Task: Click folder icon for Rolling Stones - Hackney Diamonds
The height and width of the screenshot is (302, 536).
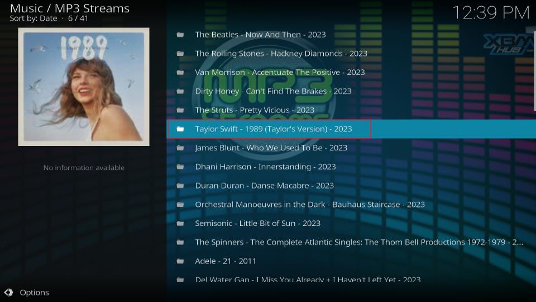Action: [180, 54]
